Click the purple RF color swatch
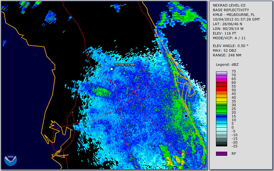 (x=222, y=154)
